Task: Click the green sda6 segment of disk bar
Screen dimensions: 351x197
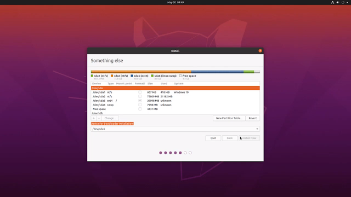Action: (248, 72)
